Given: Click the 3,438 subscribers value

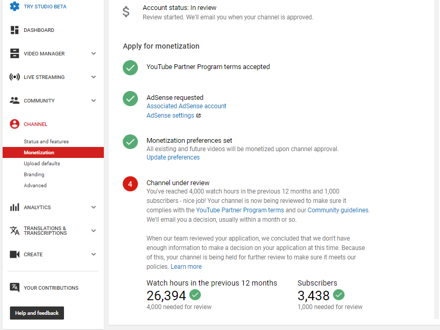Looking at the screenshot, I should pyautogui.click(x=314, y=295).
